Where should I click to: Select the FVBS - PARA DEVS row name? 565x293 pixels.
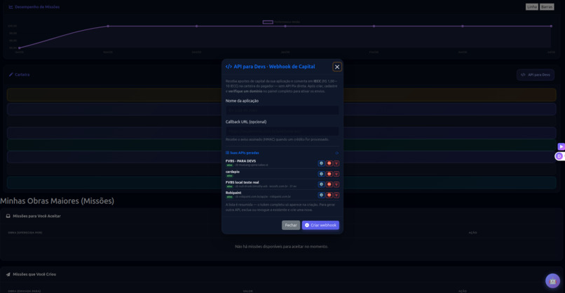click(240, 161)
